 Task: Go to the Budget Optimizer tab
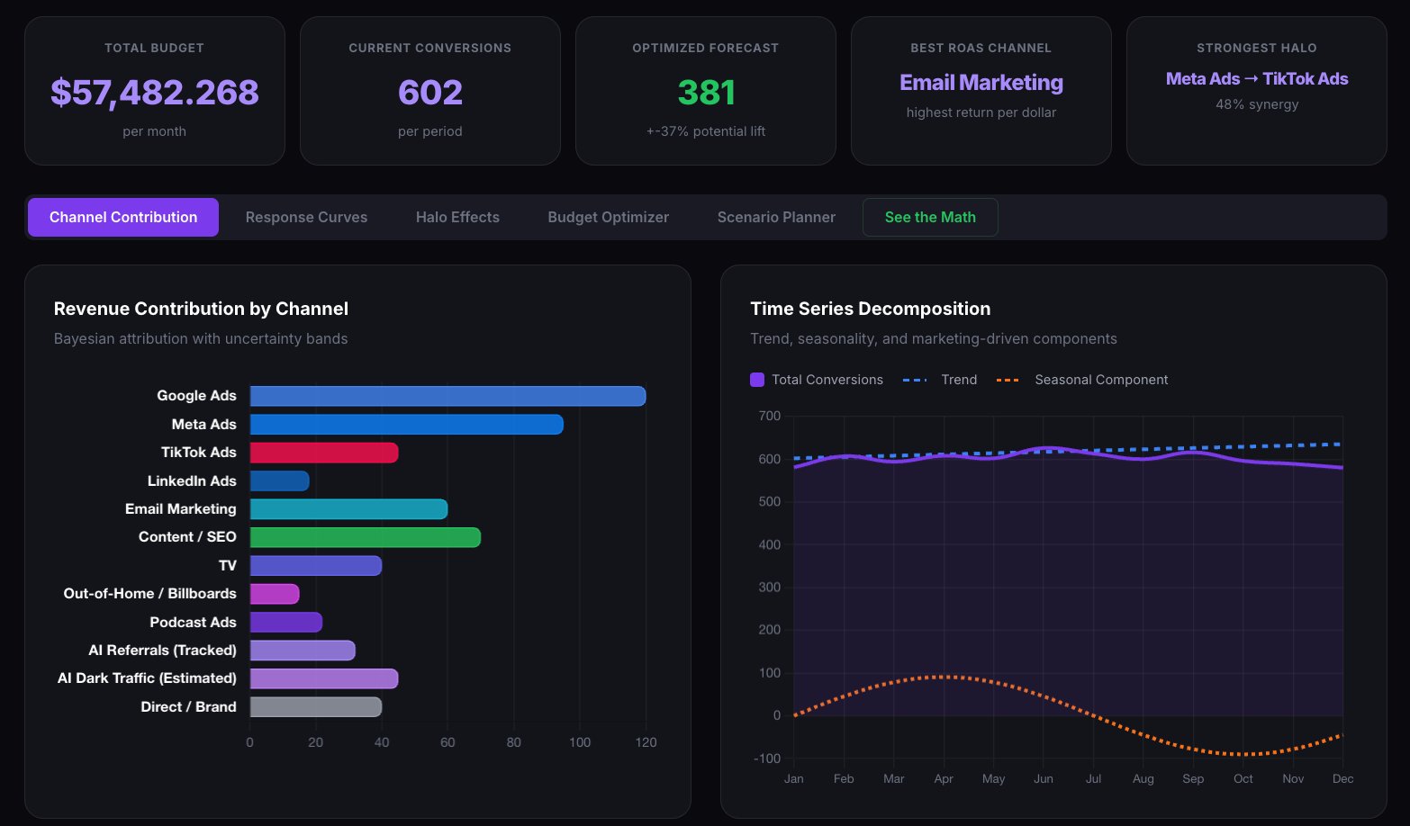coord(609,217)
